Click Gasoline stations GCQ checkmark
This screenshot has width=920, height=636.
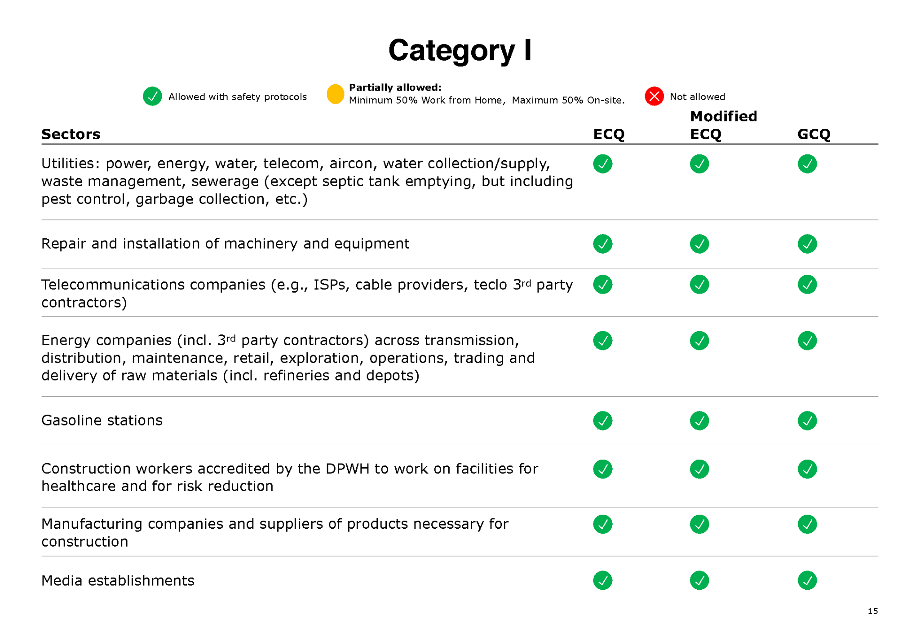[x=807, y=421]
